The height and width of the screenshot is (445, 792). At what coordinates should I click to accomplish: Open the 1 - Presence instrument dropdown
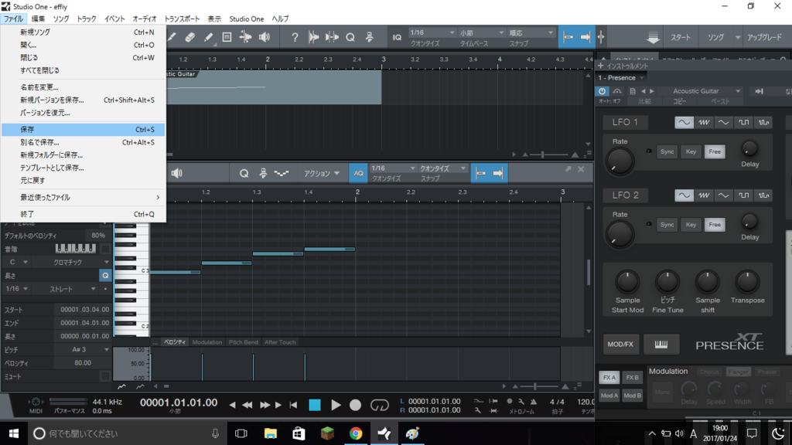click(x=621, y=78)
